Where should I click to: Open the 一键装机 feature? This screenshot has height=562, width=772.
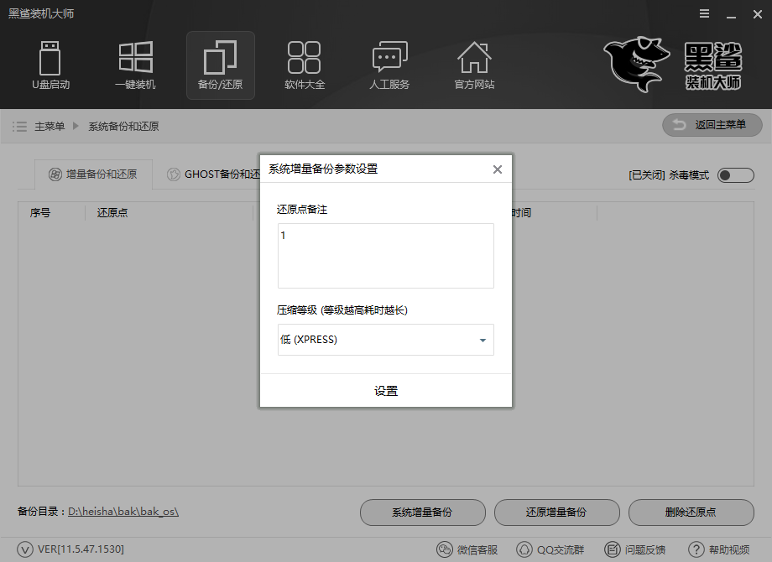[135, 65]
